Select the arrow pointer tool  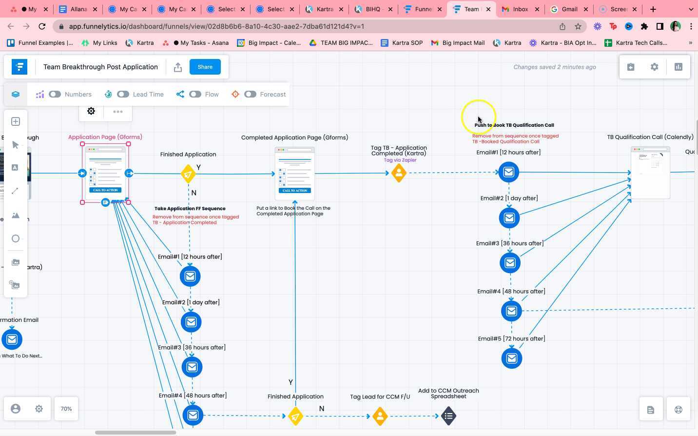(15, 144)
